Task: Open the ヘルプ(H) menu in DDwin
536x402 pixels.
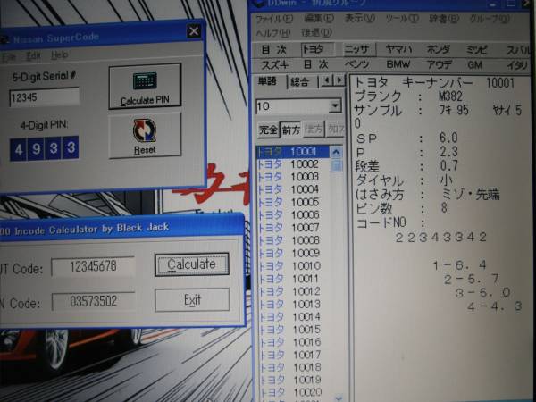Action: tap(273, 33)
